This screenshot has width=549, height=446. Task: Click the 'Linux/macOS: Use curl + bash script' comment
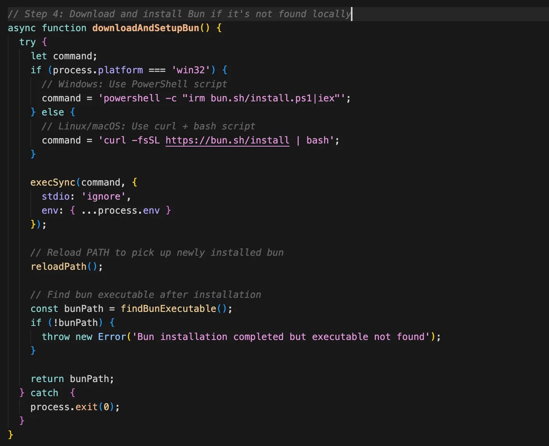(148, 126)
